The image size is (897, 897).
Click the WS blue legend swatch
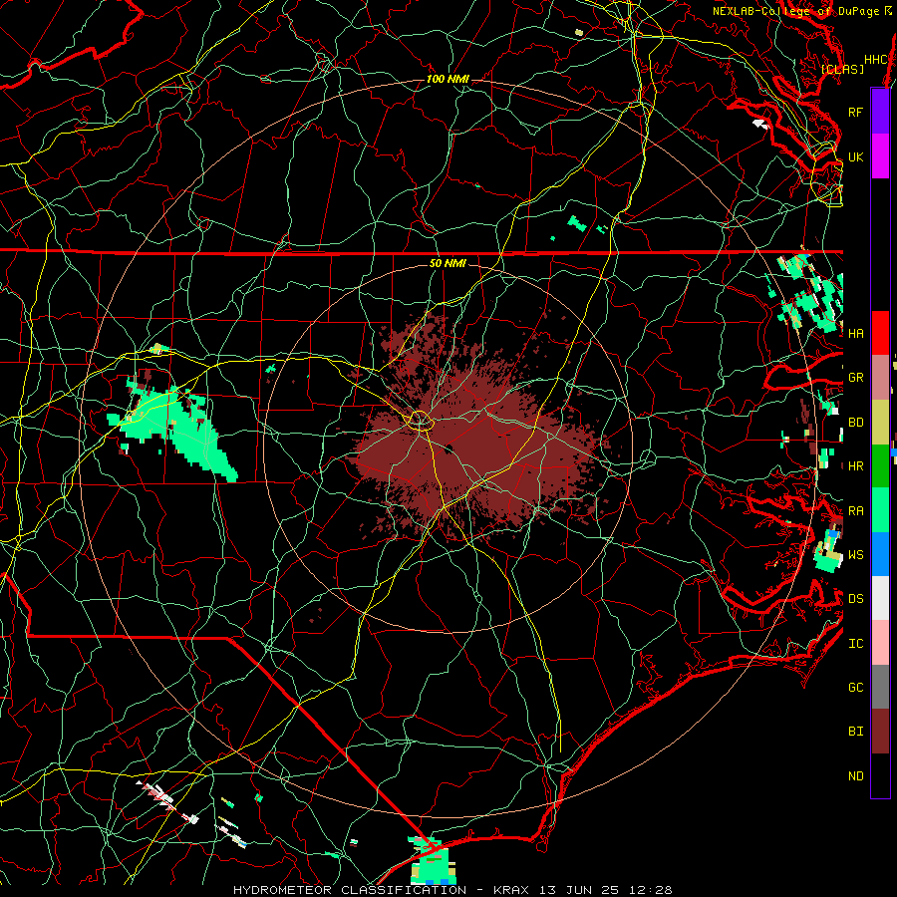(880, 554)
